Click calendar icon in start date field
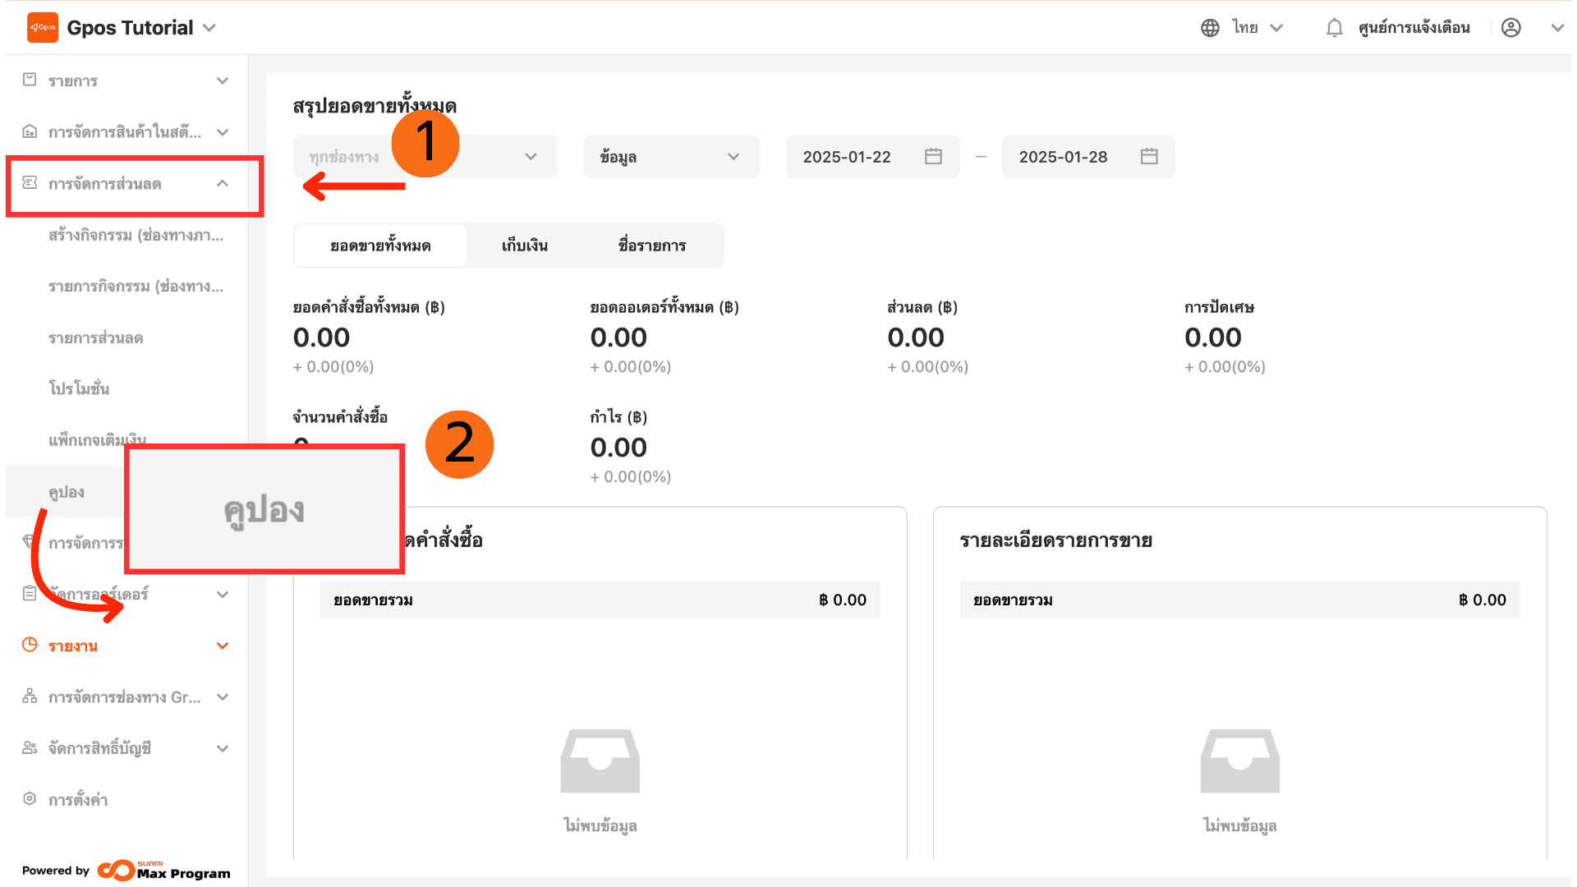 point(933,156)
